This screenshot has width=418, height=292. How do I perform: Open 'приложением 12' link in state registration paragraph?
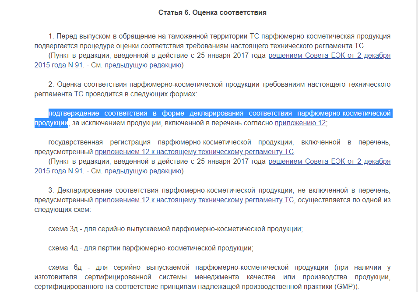pyautogui.click(x=195, y=152)
